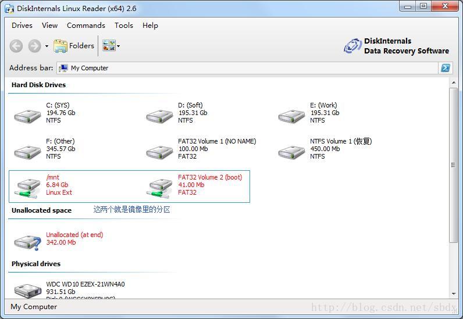
Task: Select NTFS Volume 1 drive icon
Action: click(291, 152)
